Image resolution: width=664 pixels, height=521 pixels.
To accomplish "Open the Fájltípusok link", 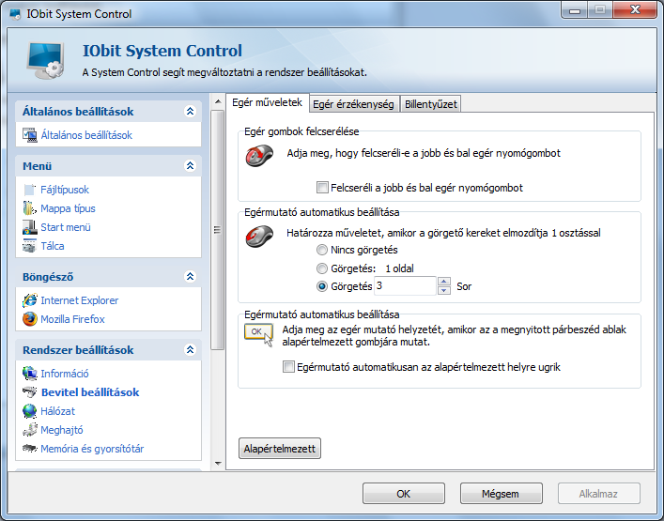I will tap(65, 190).
